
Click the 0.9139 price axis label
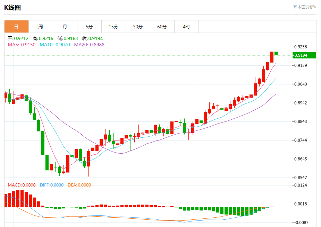pos(301,65)
